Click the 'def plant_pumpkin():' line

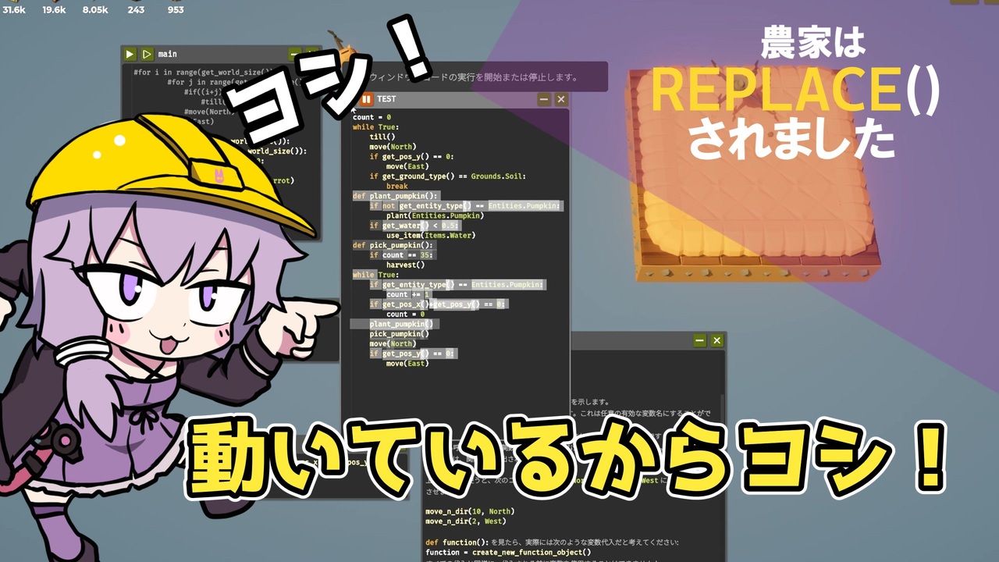(x=396, y=196)
